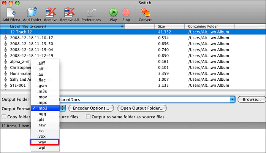Open Preferences from the toolbar
266x153 pixels.
click(91, 12)
